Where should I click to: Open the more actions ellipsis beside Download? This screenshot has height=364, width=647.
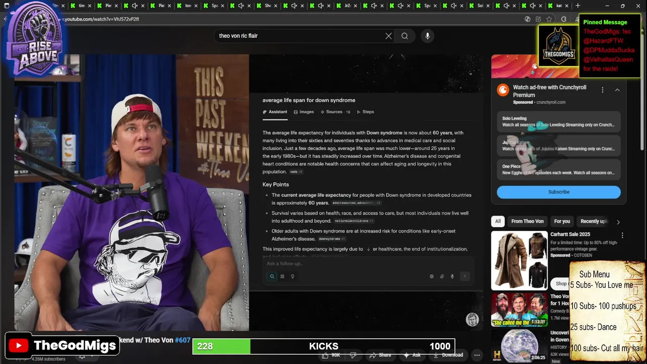(477, 355)
